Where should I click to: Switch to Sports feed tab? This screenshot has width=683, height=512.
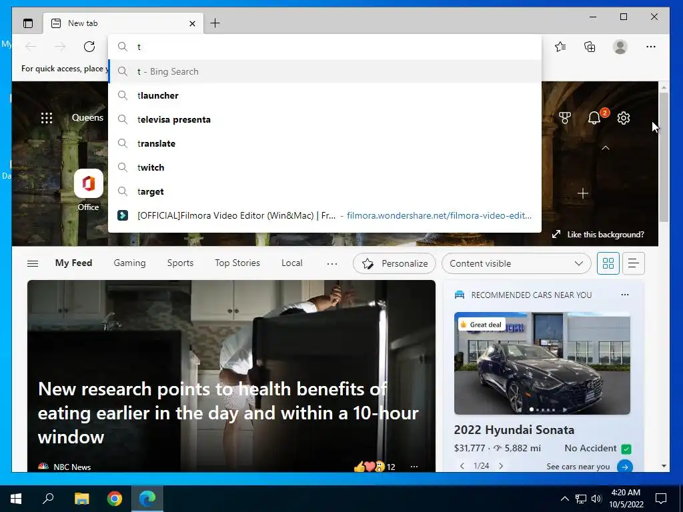click(x=180, y=263)
